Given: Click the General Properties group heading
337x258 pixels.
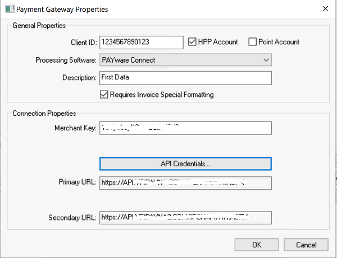Looking at the screenshot, I should [39, 26].
